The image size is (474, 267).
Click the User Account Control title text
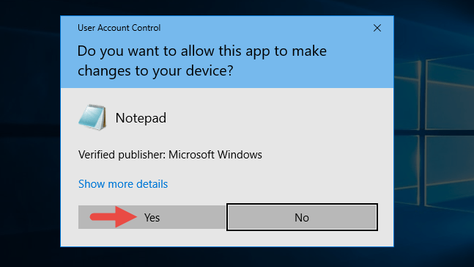tap(119, 28)
